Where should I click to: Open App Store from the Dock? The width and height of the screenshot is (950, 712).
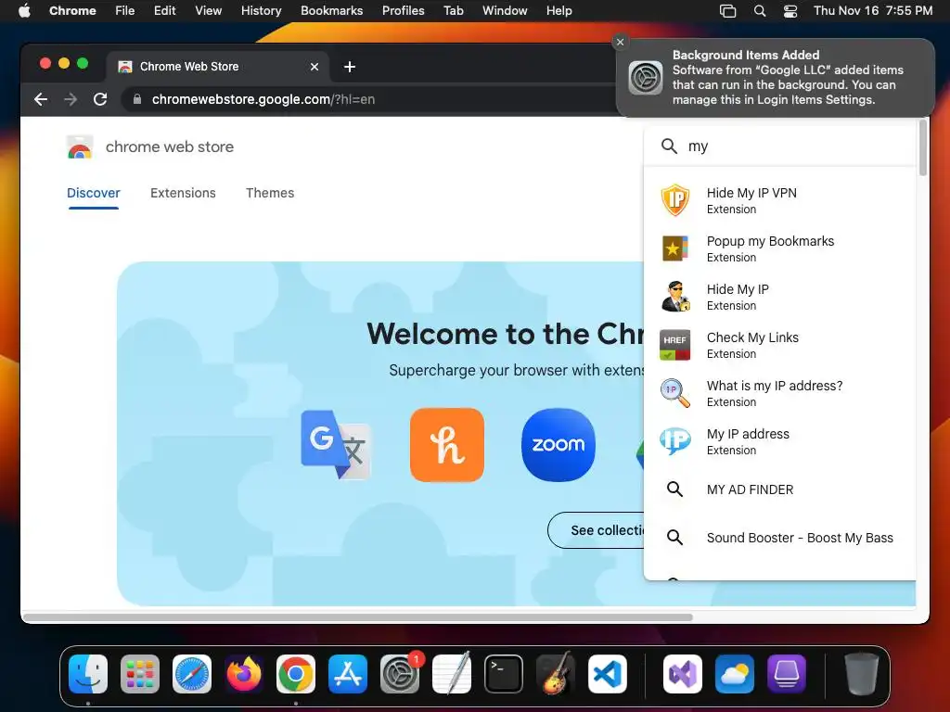[348, 674]
